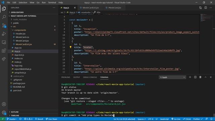The width and height of the screenshot is (215, 121).
Task: Open the Terminal menu
Action: click(x=52, y=2)
